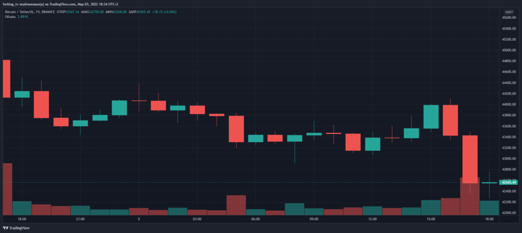The height and width of the screenshot is (233, 522).
Task: Select the 06:00 time axis marker
Action: coord(255,219)
